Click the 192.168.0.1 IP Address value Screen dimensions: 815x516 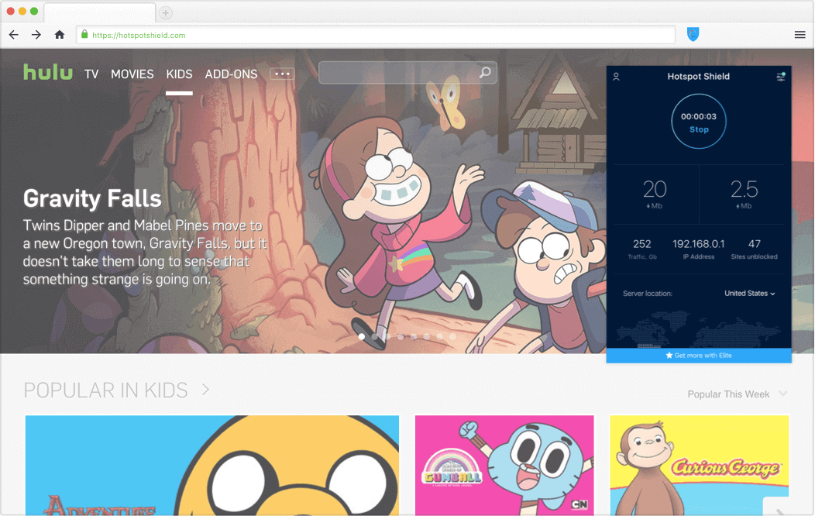click(x=699, y=244)
